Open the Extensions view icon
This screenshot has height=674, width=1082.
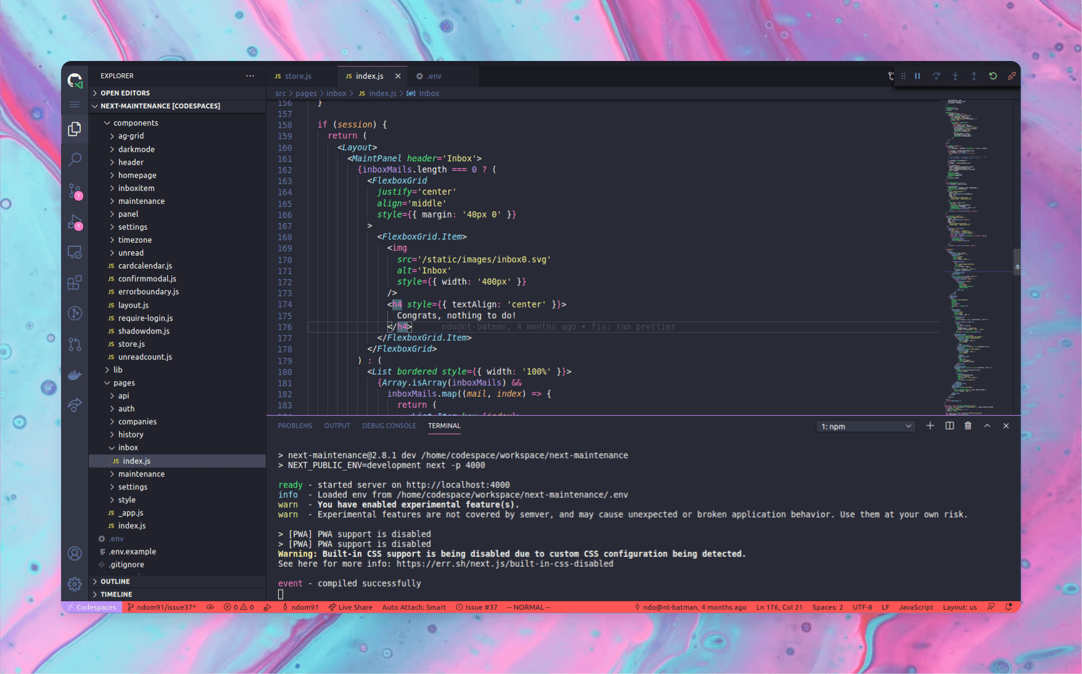[x=75, y=283]
